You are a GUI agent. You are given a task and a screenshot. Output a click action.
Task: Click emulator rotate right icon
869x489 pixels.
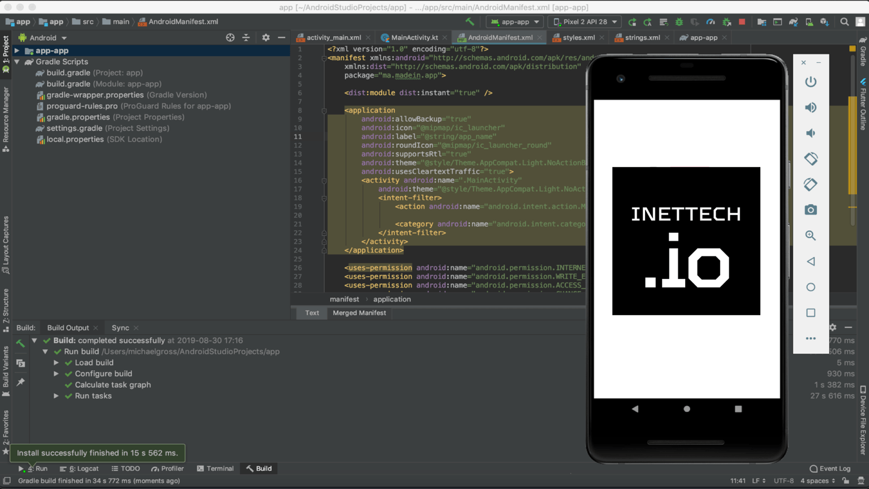pos(811,184)
